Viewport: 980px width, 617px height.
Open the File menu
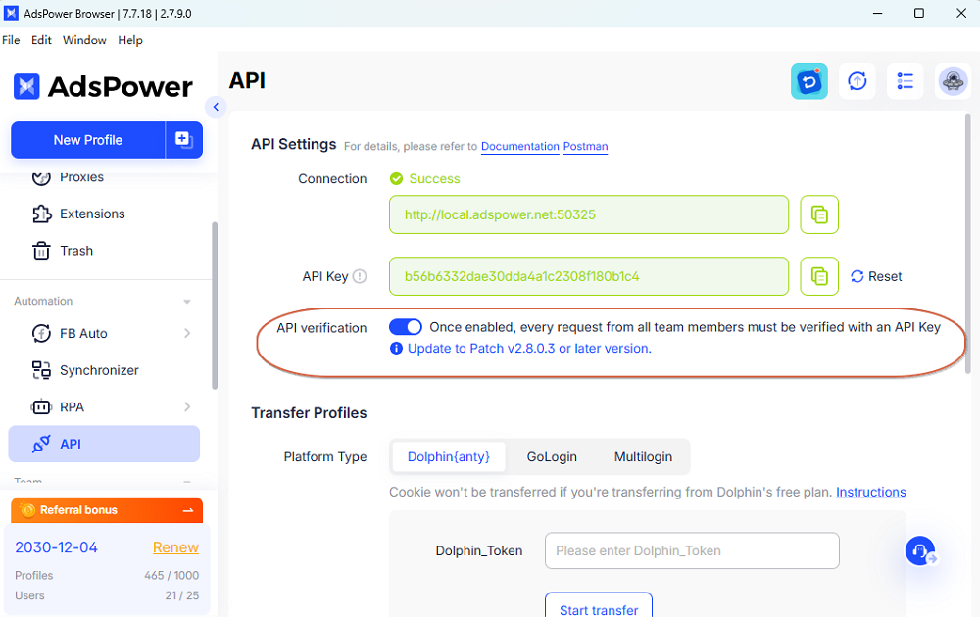pos(11,40)
